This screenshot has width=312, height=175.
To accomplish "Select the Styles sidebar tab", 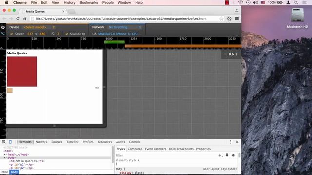I will pos(121,149).
